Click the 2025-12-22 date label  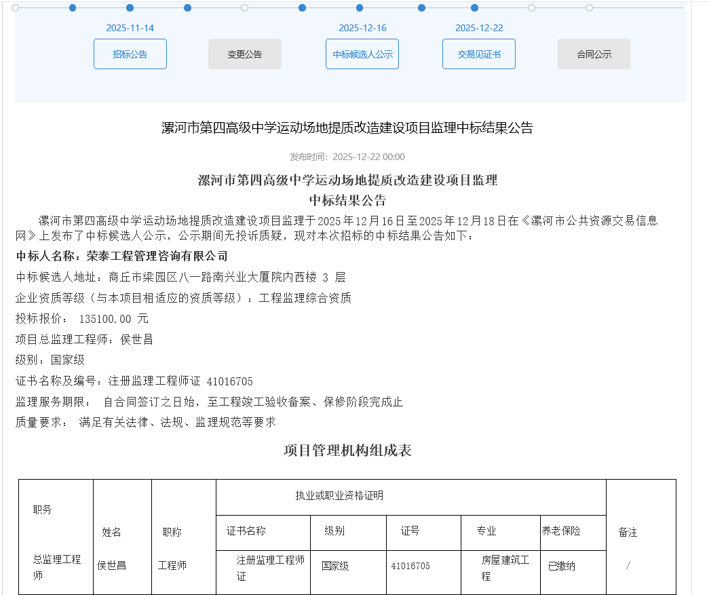(478, 28)
